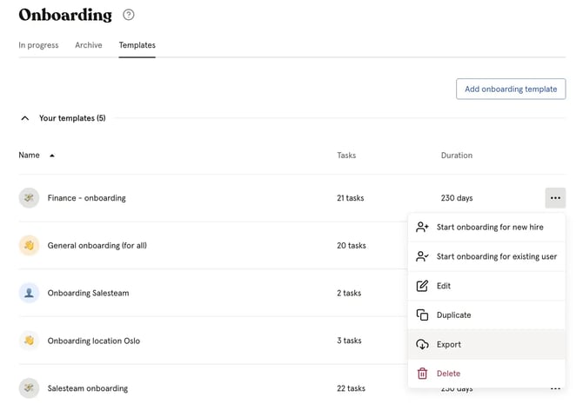Select Export from the context menu
The width and height of the screenshot is (583, 417).
(486, 344)
